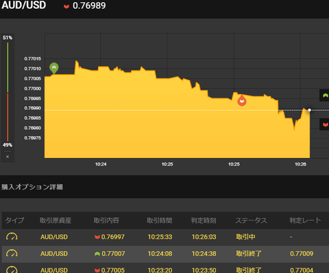Click the 10:26 time axis label
This screenshot has width=329, height=273.
point(300,164)
